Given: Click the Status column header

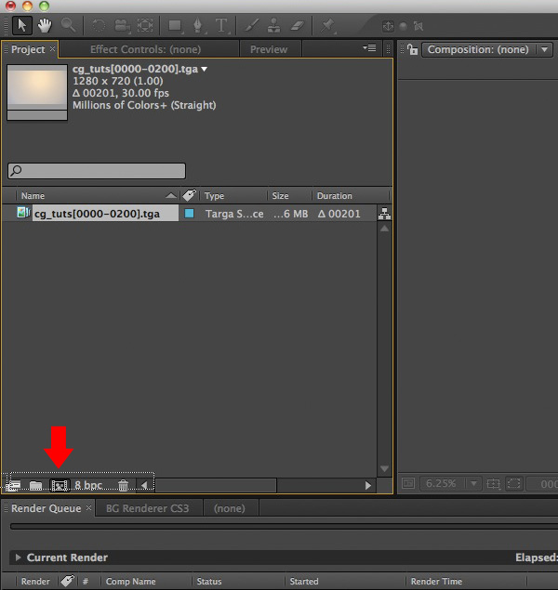Looking at the screenshot, I should point(209,582).
